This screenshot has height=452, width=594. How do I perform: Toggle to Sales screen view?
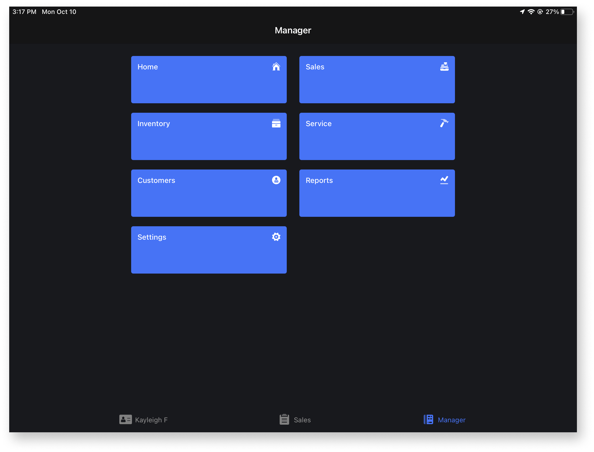tap(294, 420)
